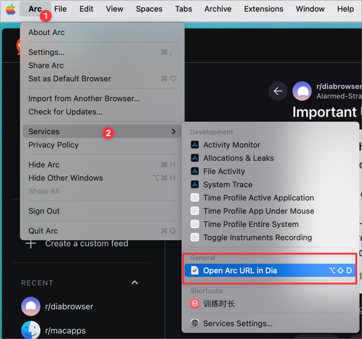Select Check for Updates…
This screenshot has height=339, width=362.
pyautogui.click(x=102, y=111)
